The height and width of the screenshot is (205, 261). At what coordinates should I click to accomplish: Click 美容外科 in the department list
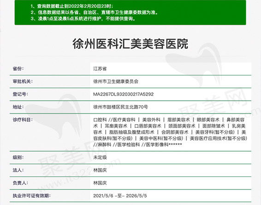pos(151,120)
